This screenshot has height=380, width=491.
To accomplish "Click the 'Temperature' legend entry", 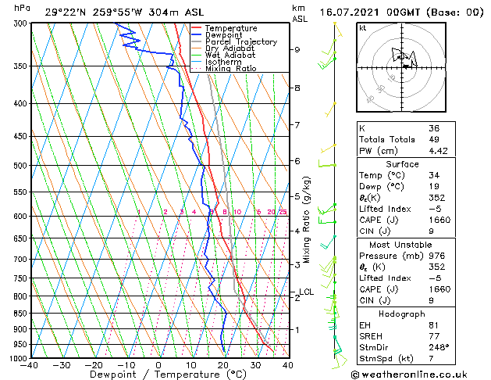I will [x=231, y=28].
